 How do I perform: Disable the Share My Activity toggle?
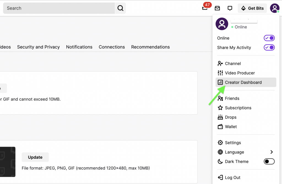pos(269,48)
